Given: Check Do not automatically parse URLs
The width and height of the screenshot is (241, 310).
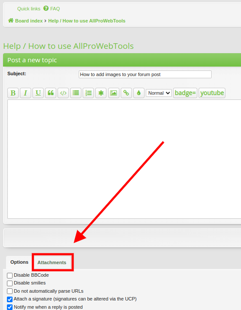Looking at the screenshot, I should click(x=10, y=291).
